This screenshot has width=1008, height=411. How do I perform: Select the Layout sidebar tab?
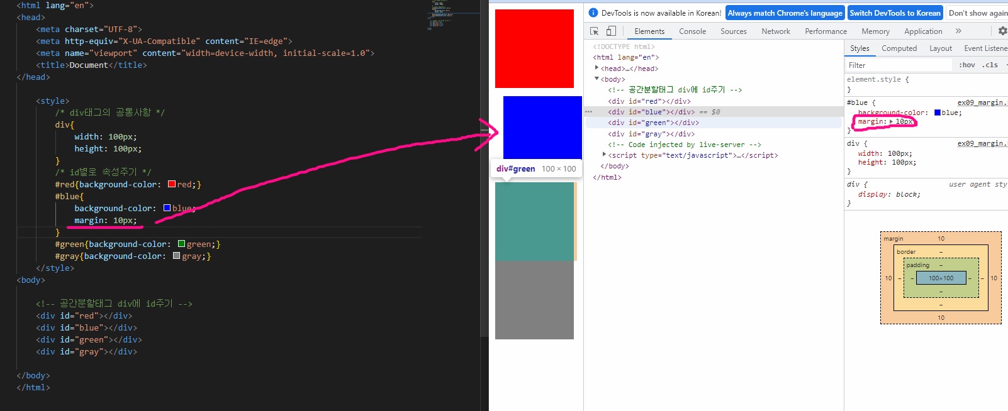(941, 48)
